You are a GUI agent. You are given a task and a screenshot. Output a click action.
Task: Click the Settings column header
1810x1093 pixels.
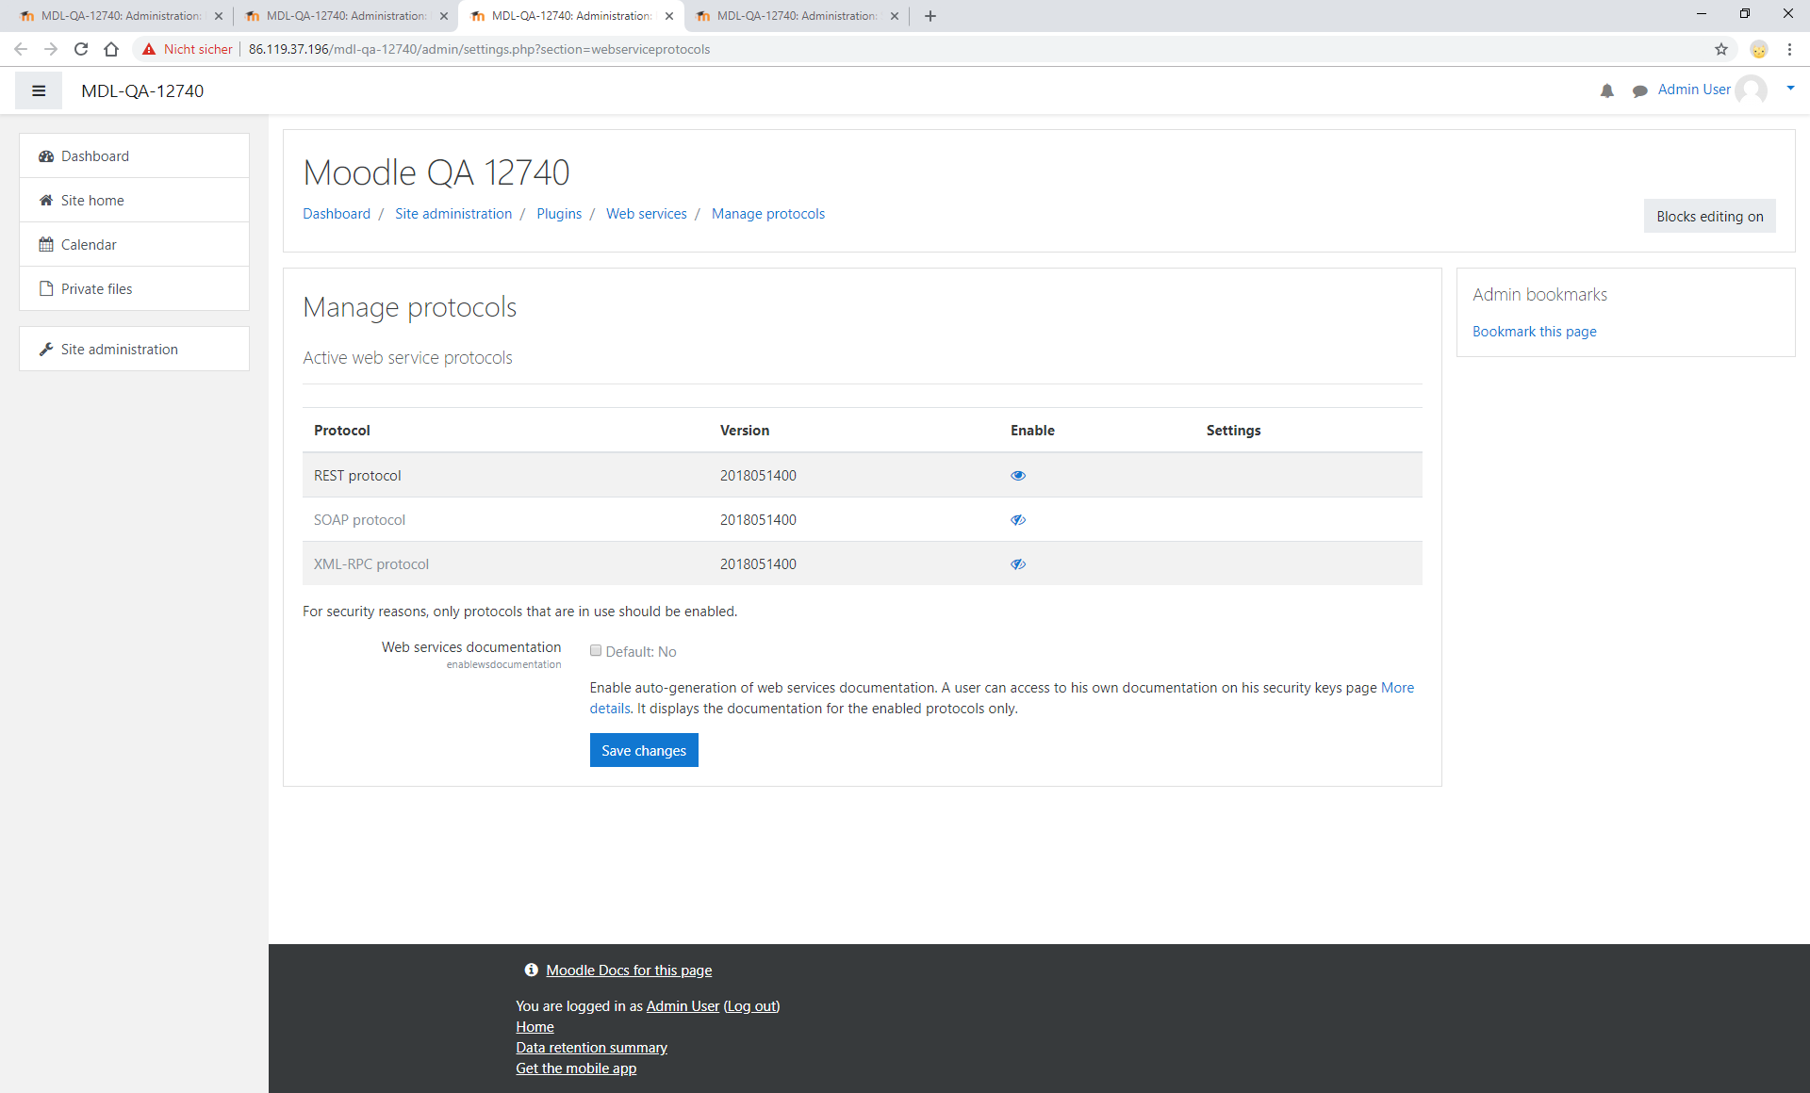coord(1233,431)
